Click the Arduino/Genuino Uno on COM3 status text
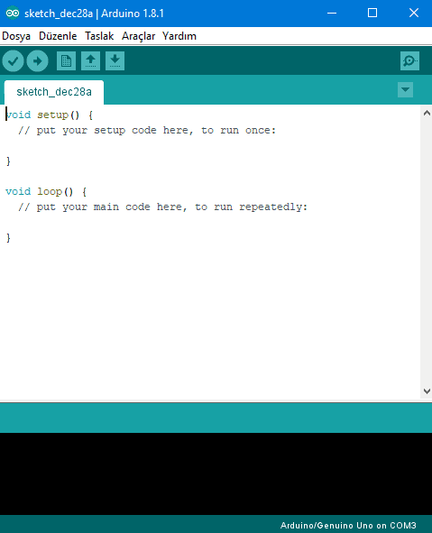This screenshot has width=432, height=533. 348,526
